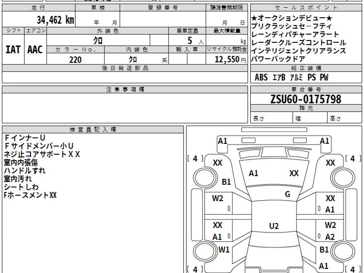Select クロ under 内装色

(133, 59)
